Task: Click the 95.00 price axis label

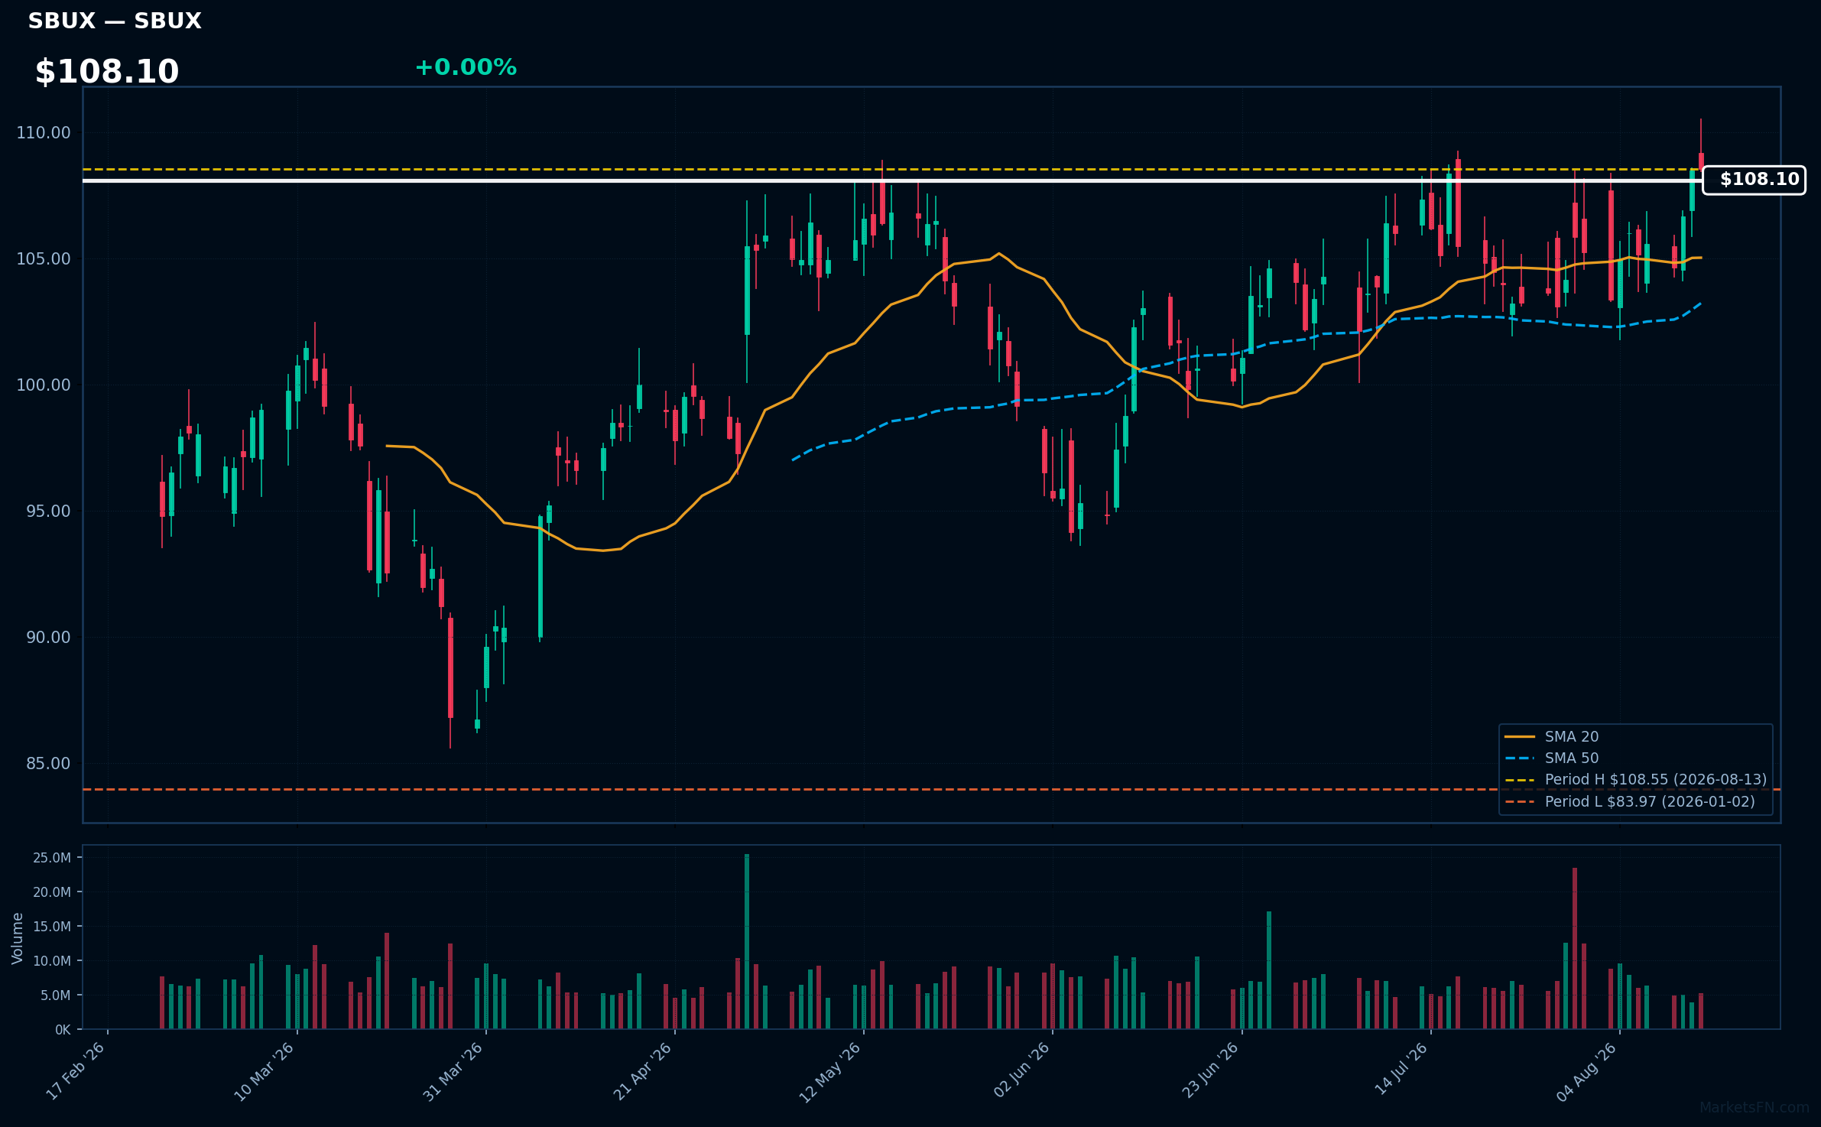Action: (x=48, y=512)
